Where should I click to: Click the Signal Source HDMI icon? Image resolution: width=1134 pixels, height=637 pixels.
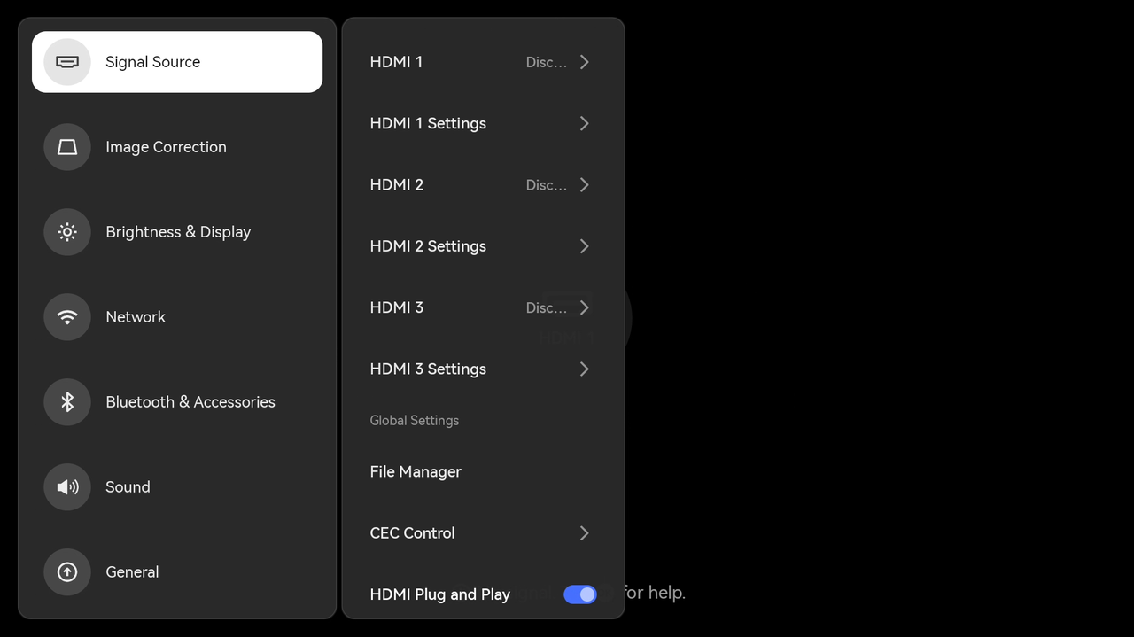[x=67, y=62]
